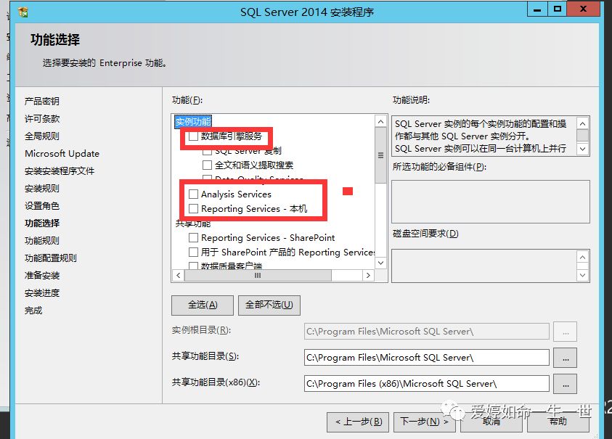Click 完成 step in the sidebar
612x439 pixels.
33,311
